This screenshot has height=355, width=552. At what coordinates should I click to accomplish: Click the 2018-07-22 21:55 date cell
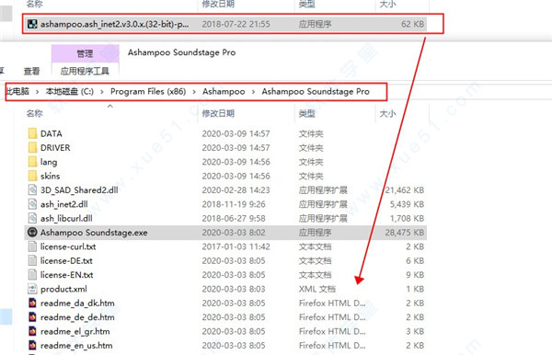(236, 24)
